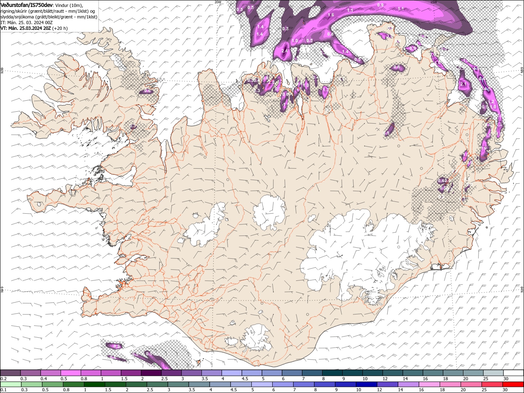Click the red swatch labeled 30 in the lower rain legend
Screen dimensions: 524x393
click(x=513, y=384)
